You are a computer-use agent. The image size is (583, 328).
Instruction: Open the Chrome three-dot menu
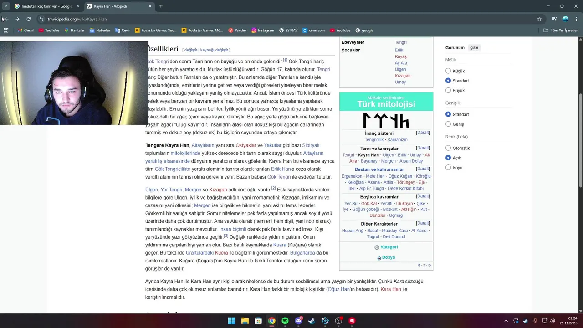(577, 19)
